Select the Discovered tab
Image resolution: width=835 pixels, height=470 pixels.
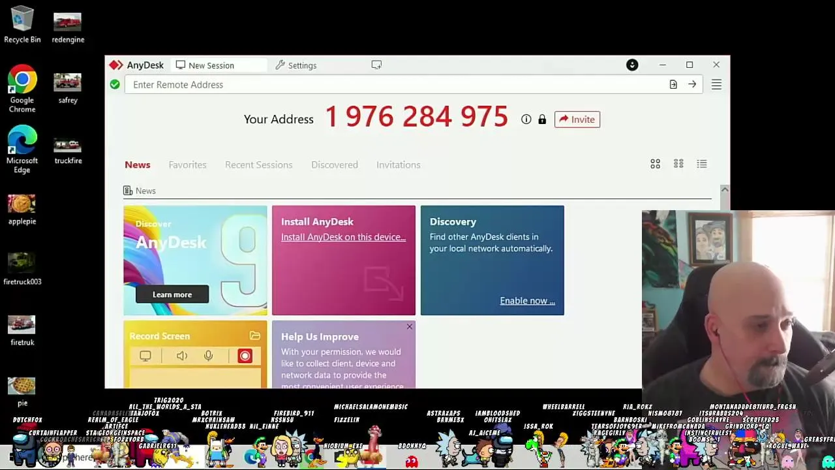point(335,164)
